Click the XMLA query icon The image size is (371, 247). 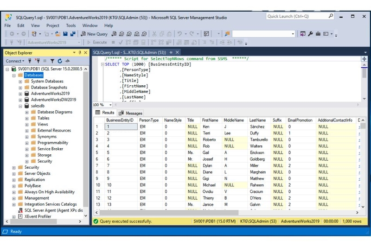[137, 34]
